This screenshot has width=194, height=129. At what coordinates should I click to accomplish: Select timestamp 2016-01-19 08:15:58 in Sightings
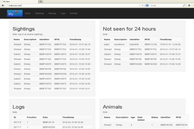(x=80, y=64)
